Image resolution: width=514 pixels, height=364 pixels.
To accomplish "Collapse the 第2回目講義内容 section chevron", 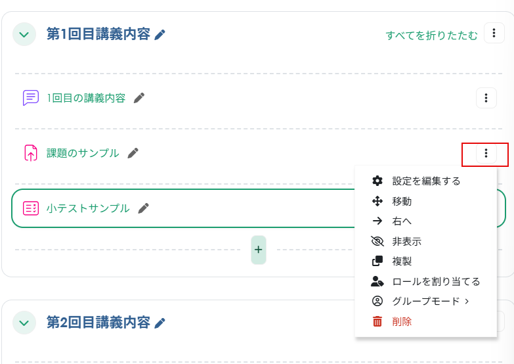I will click(24, 323).
